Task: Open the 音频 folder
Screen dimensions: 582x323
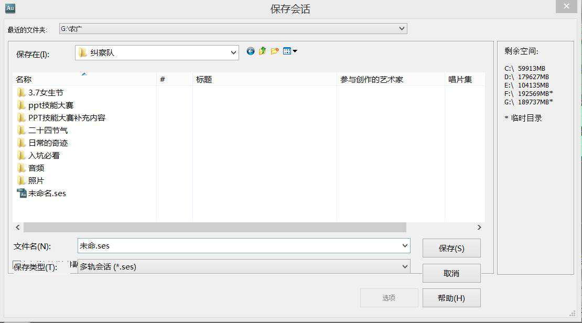Action: (x=37, y=168)
